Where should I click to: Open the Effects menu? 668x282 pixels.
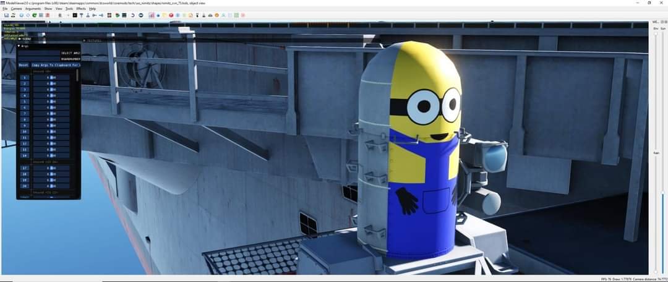81,9
